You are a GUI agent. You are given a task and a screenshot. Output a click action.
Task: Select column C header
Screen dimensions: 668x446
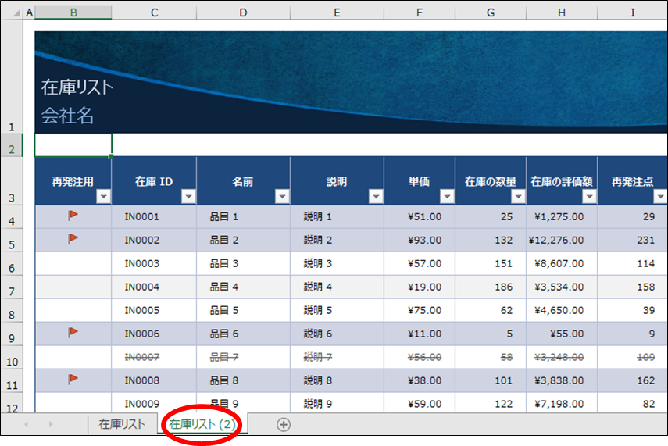pos(154,12)
